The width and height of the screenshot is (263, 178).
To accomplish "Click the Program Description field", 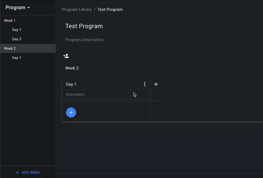I will pos(84,40).
